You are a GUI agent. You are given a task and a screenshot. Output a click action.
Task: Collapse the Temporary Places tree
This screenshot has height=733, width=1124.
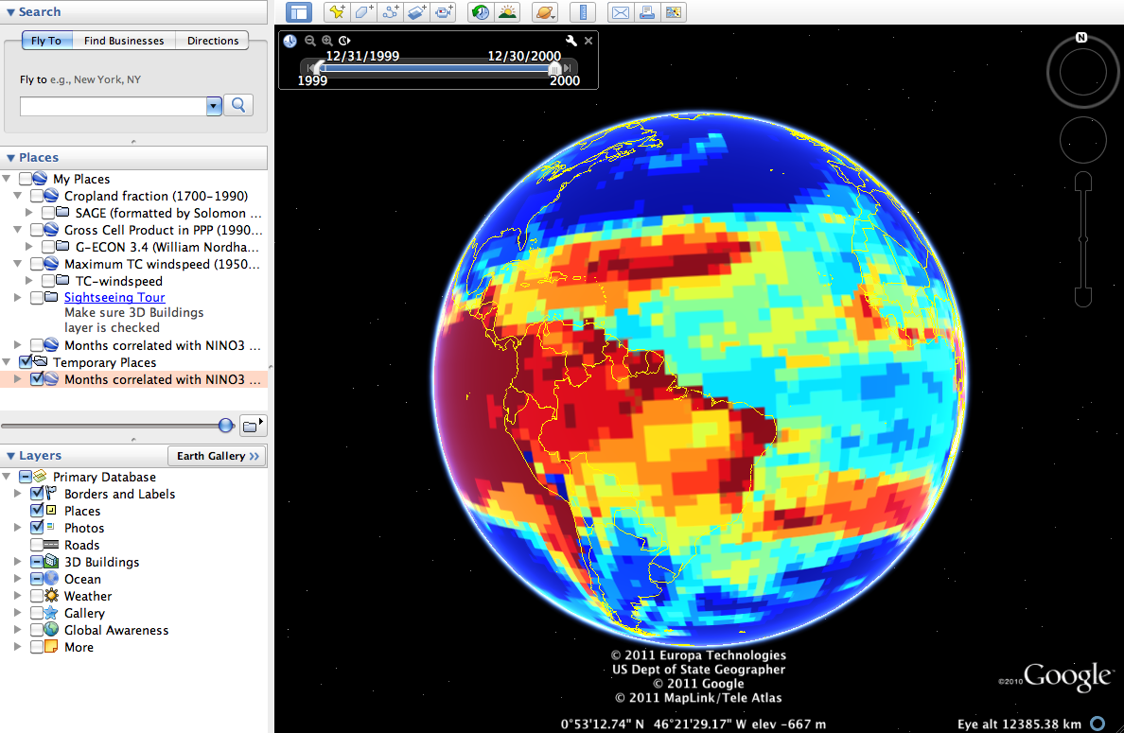(9, 362)
